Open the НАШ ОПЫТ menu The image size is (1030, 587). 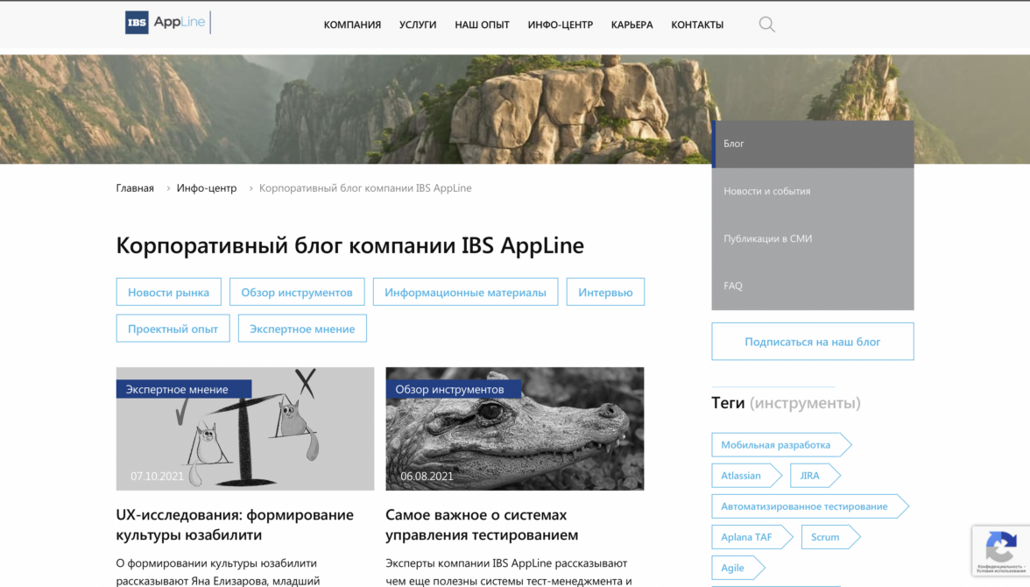coord(482,25)
